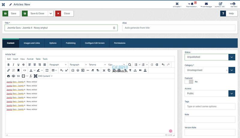
Task: Decrease the indent
Action: 152,65
